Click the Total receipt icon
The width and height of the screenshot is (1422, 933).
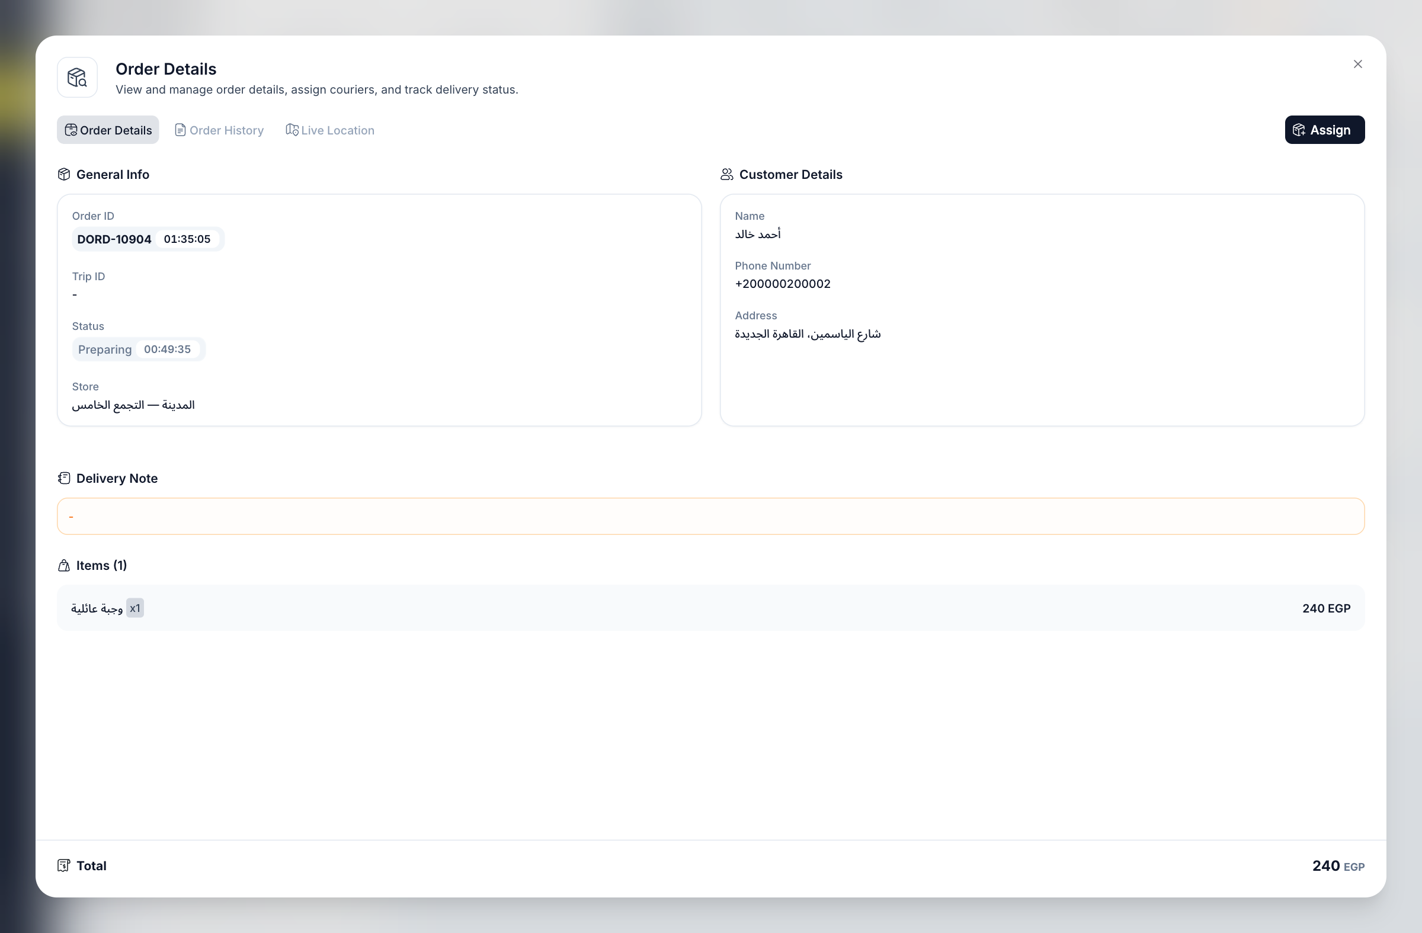(64, 865)
